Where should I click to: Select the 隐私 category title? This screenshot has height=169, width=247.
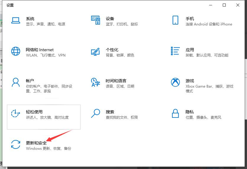coord(190,112)
